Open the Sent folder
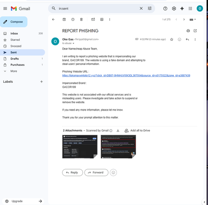 coord(22,52)
